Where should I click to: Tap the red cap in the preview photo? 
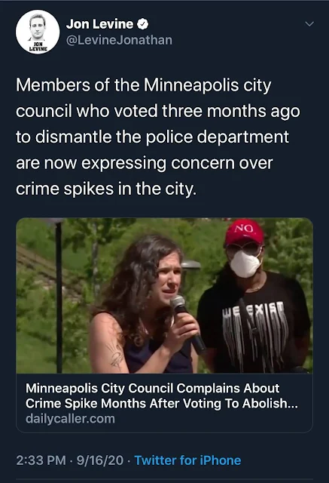[245, 232]
